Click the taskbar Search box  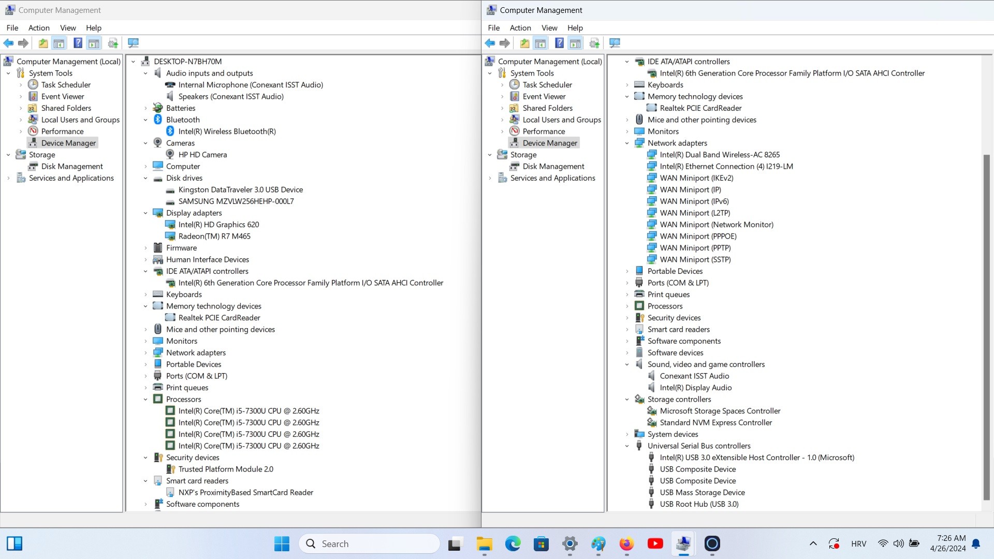click(370, 543)
